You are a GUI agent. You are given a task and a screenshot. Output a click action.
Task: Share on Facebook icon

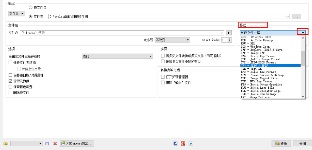point(175,143)
